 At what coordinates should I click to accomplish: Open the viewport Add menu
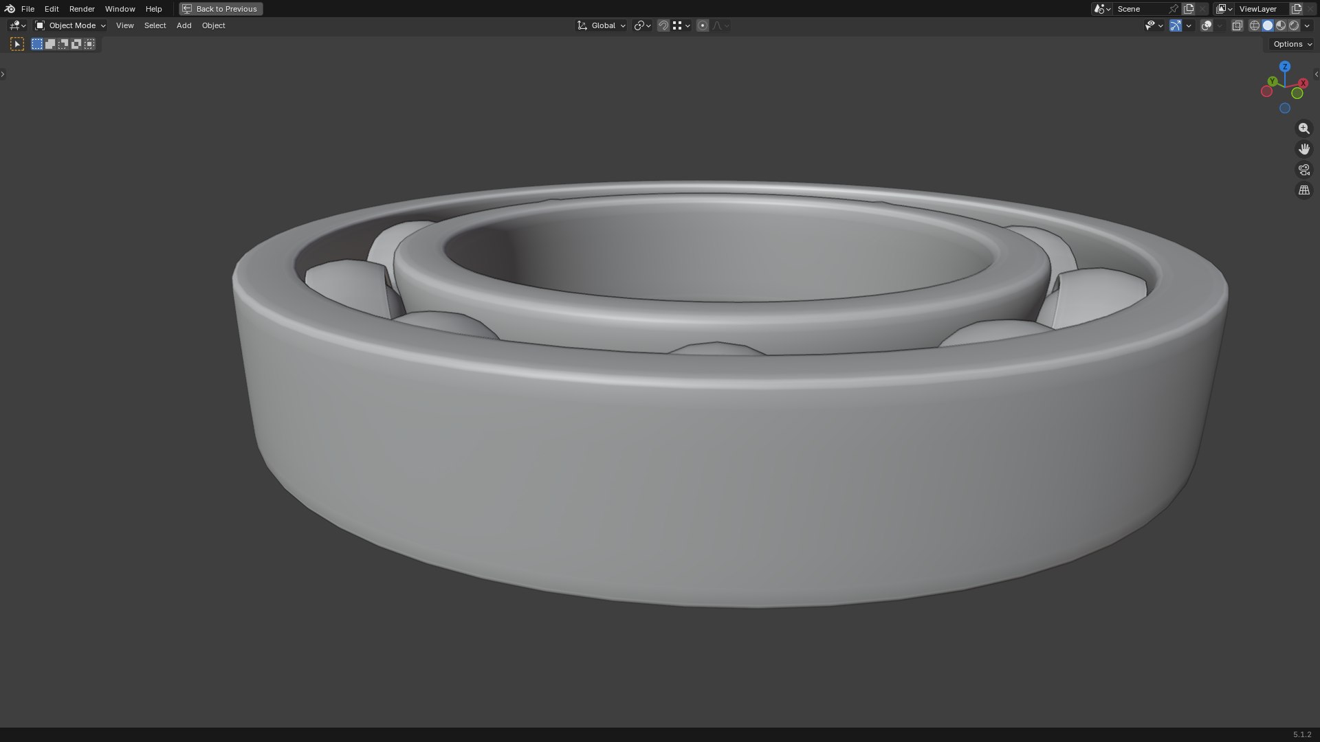(184, 25)
